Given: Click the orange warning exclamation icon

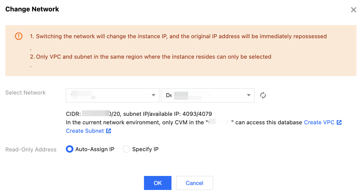Looking at the screenshot, I should coord(18,36).
